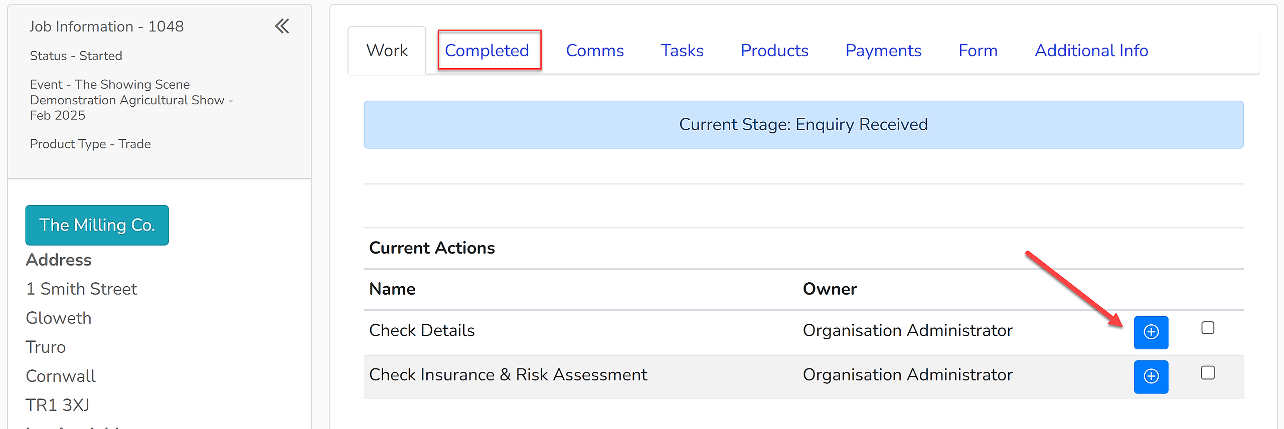Image resolution: width=1284 pixels, height=429 pixels.
Task: Open the Comms tab
Action: (x=595, y=51)
